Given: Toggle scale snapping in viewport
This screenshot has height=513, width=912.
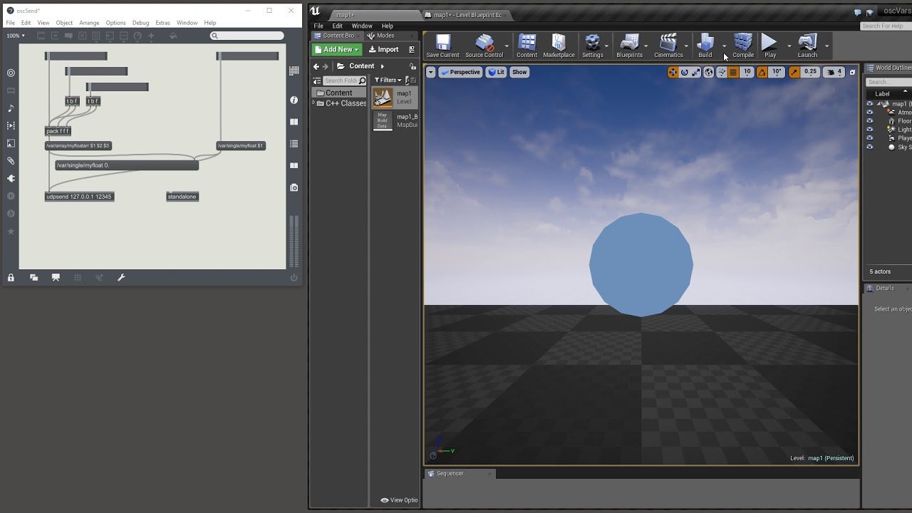Looking at the screenshot, I should coord(794,72).
